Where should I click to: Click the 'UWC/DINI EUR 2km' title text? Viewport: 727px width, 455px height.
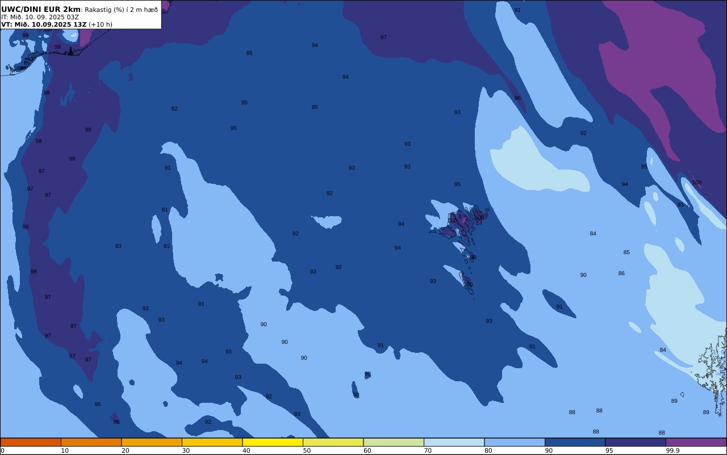41,10
